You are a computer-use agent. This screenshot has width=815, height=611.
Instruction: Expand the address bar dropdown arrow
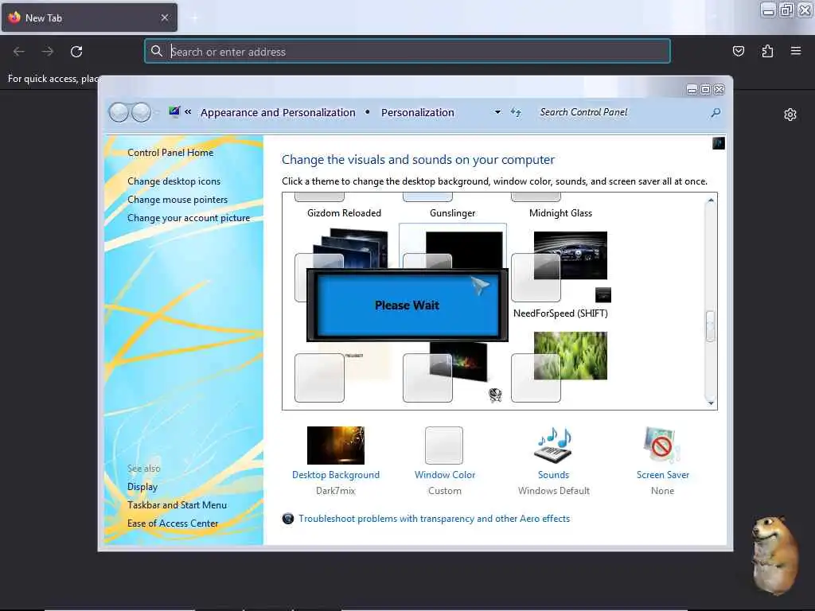tap(497, 112)
